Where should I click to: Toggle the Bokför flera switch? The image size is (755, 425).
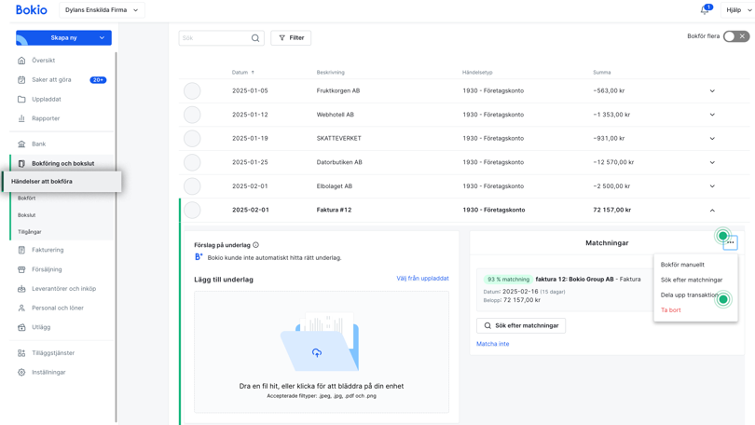click(735, 36)
